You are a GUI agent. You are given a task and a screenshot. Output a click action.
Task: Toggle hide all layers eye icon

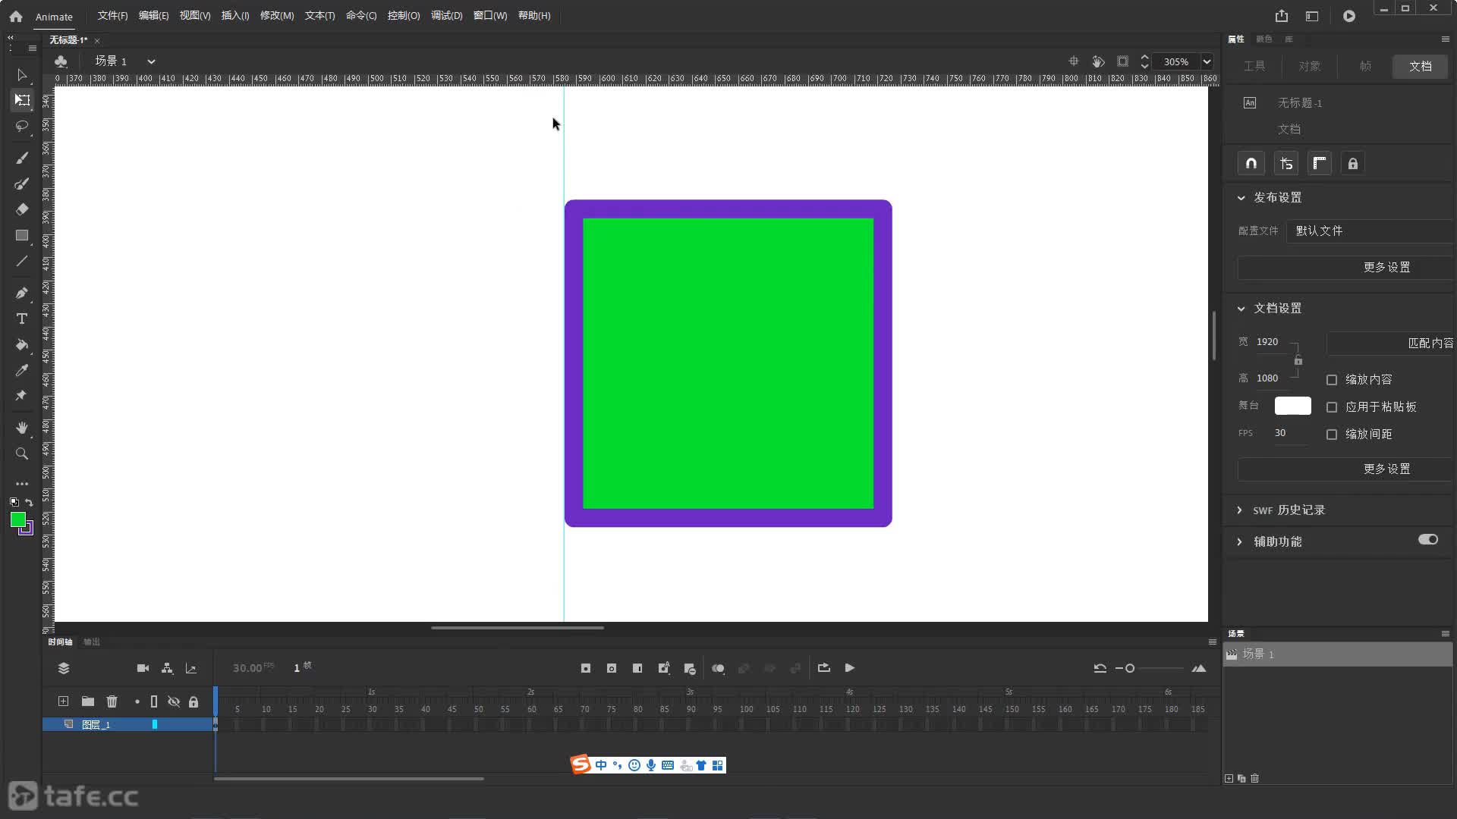174,701
